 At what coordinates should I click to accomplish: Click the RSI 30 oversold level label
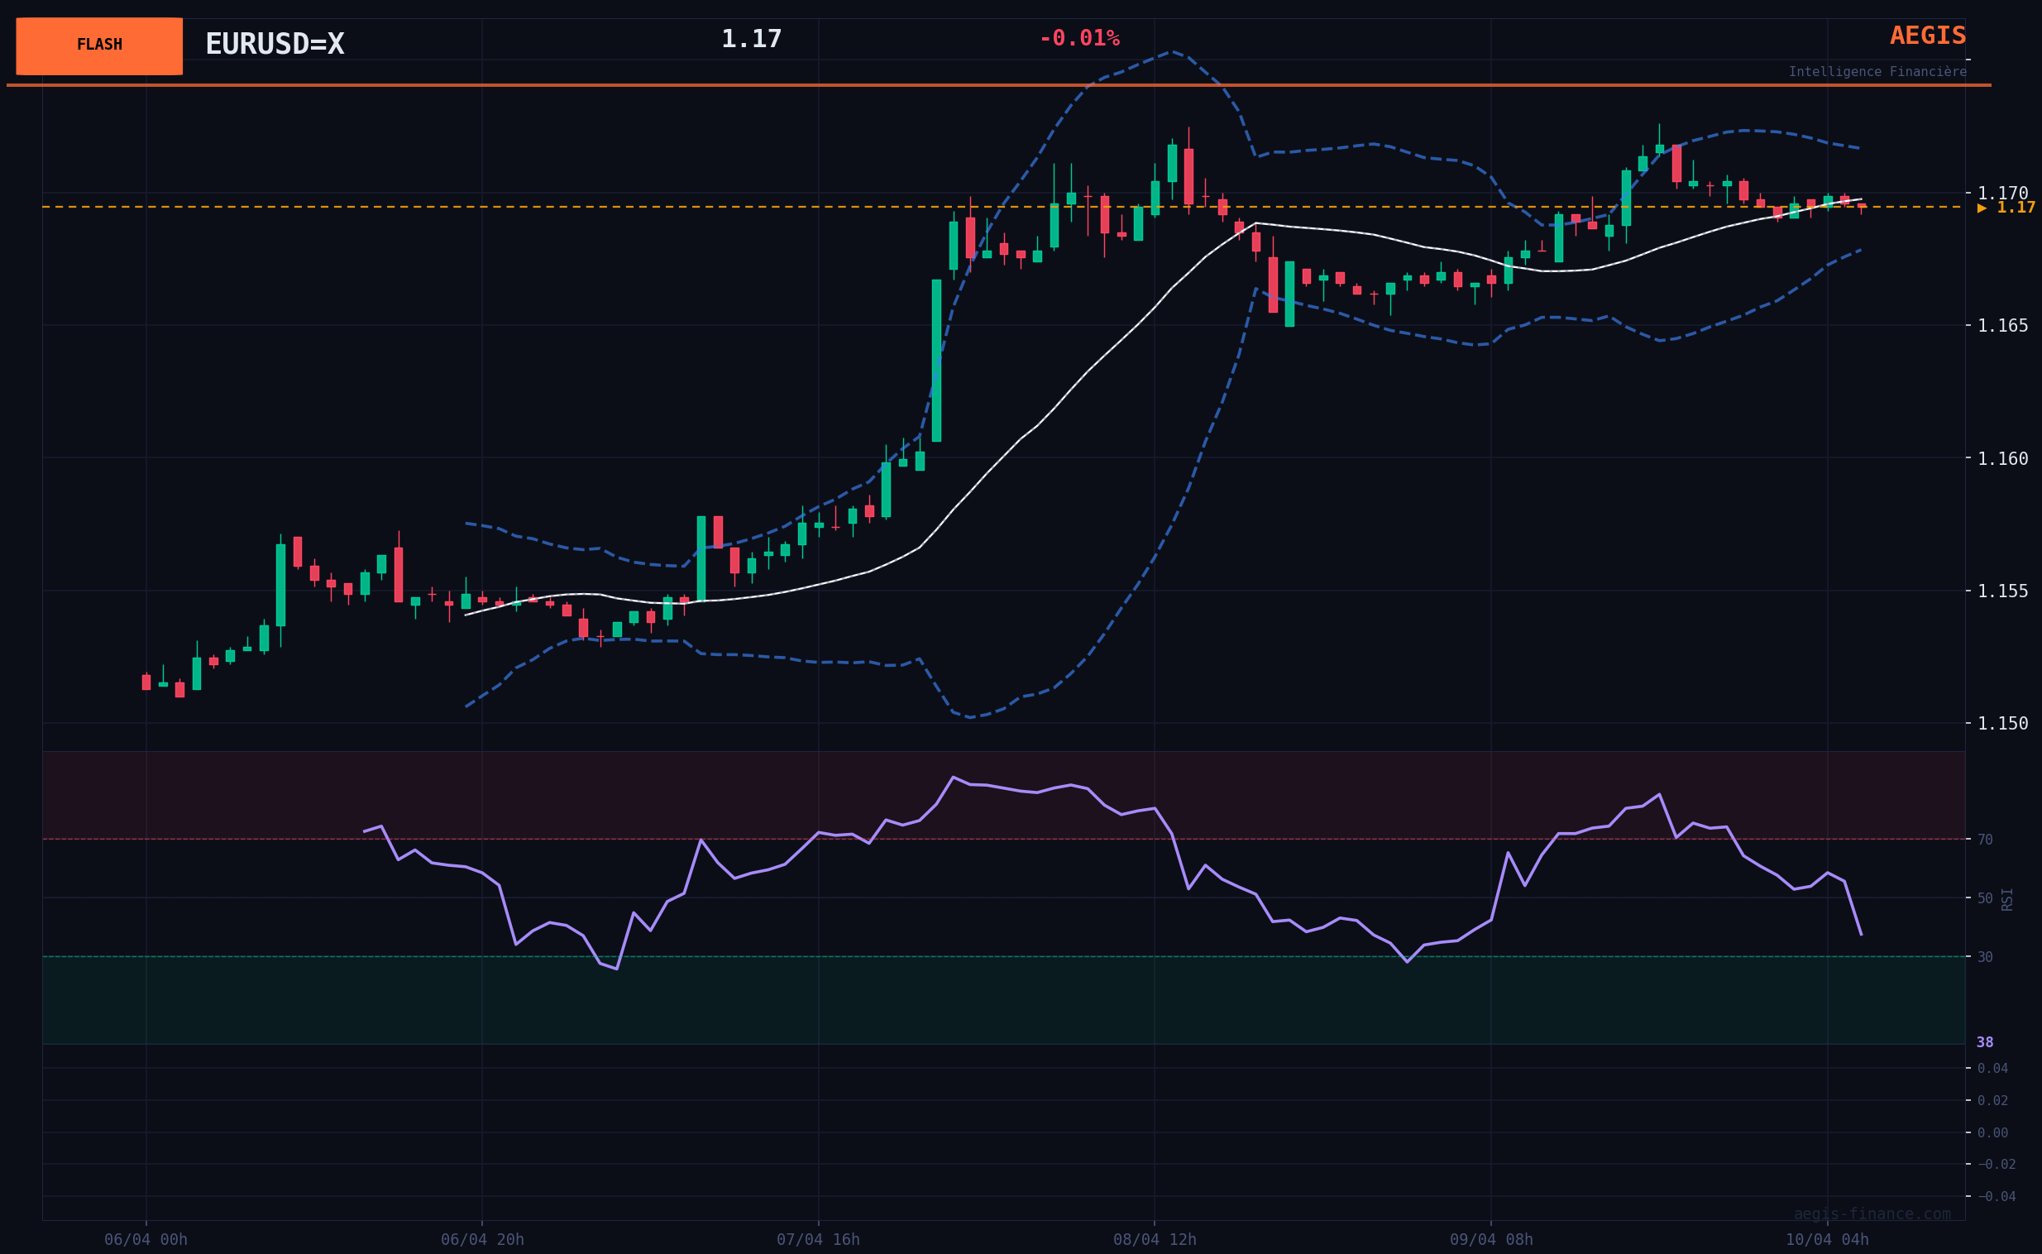1985,957
